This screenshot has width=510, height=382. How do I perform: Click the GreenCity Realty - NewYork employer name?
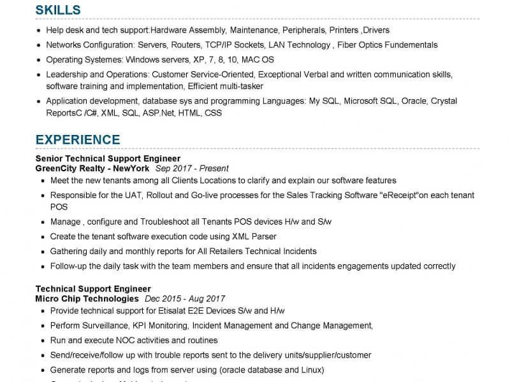coord(92,169)
